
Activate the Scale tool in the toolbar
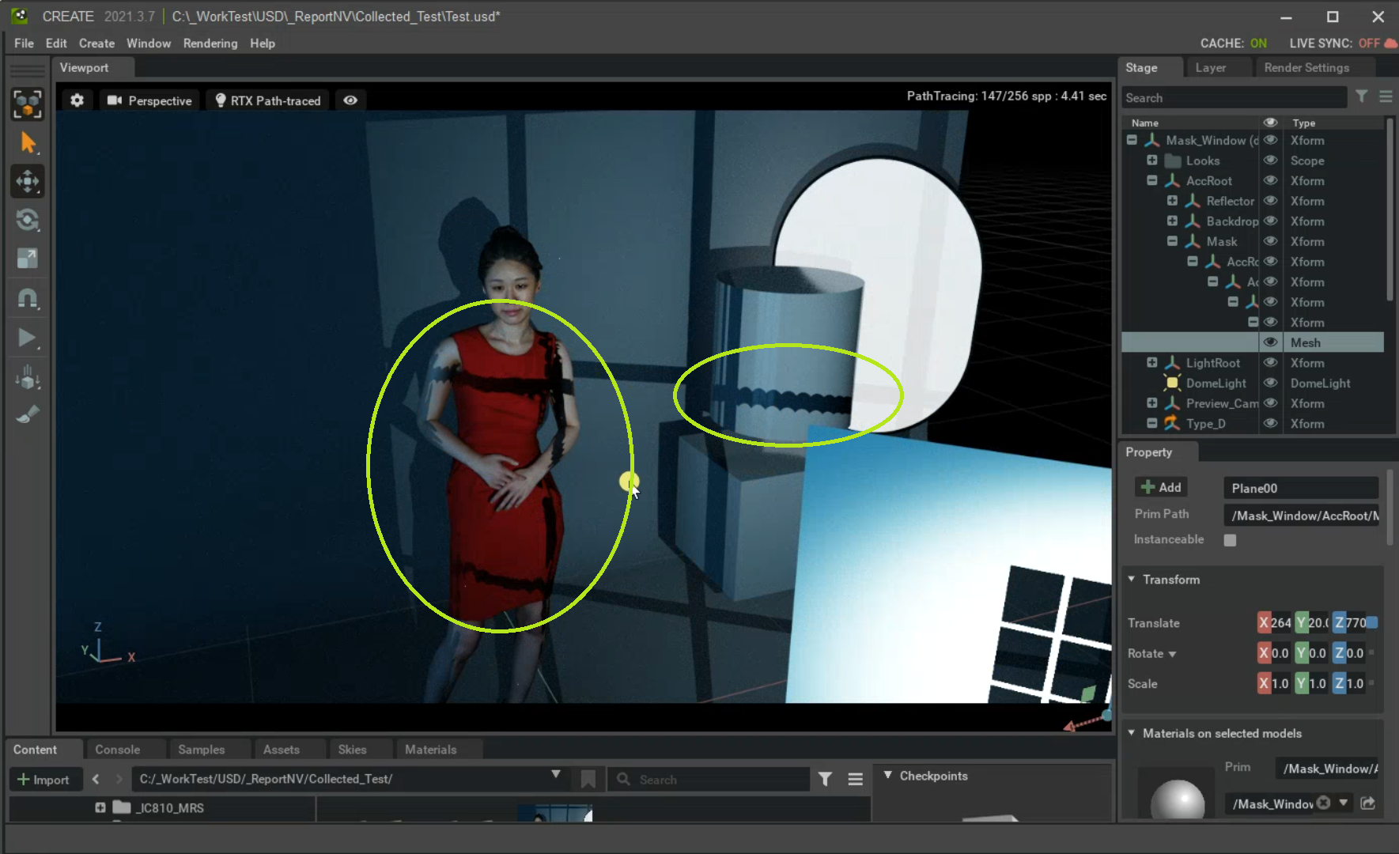(28, 259)
